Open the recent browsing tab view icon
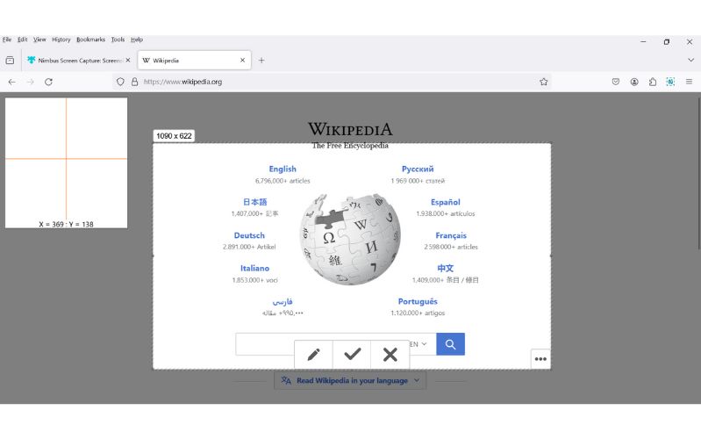The image size is (701, 439). [10, 60]
